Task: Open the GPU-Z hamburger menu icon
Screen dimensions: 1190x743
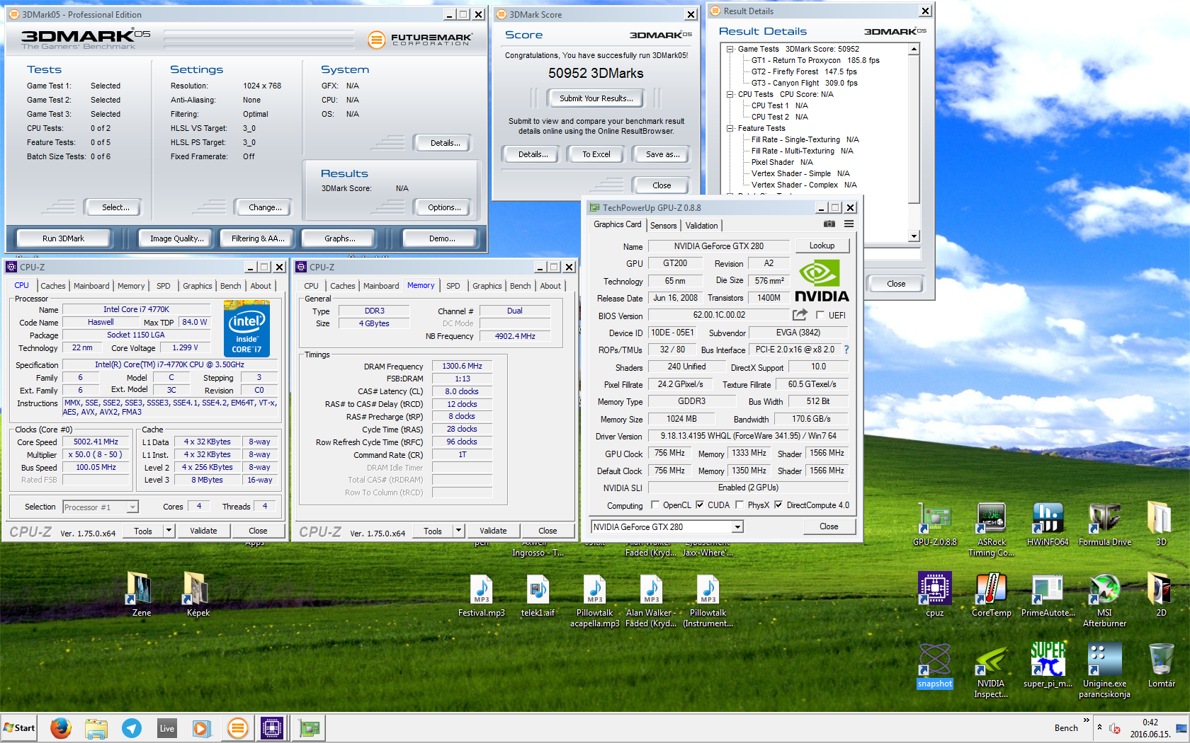Action: 849,224
